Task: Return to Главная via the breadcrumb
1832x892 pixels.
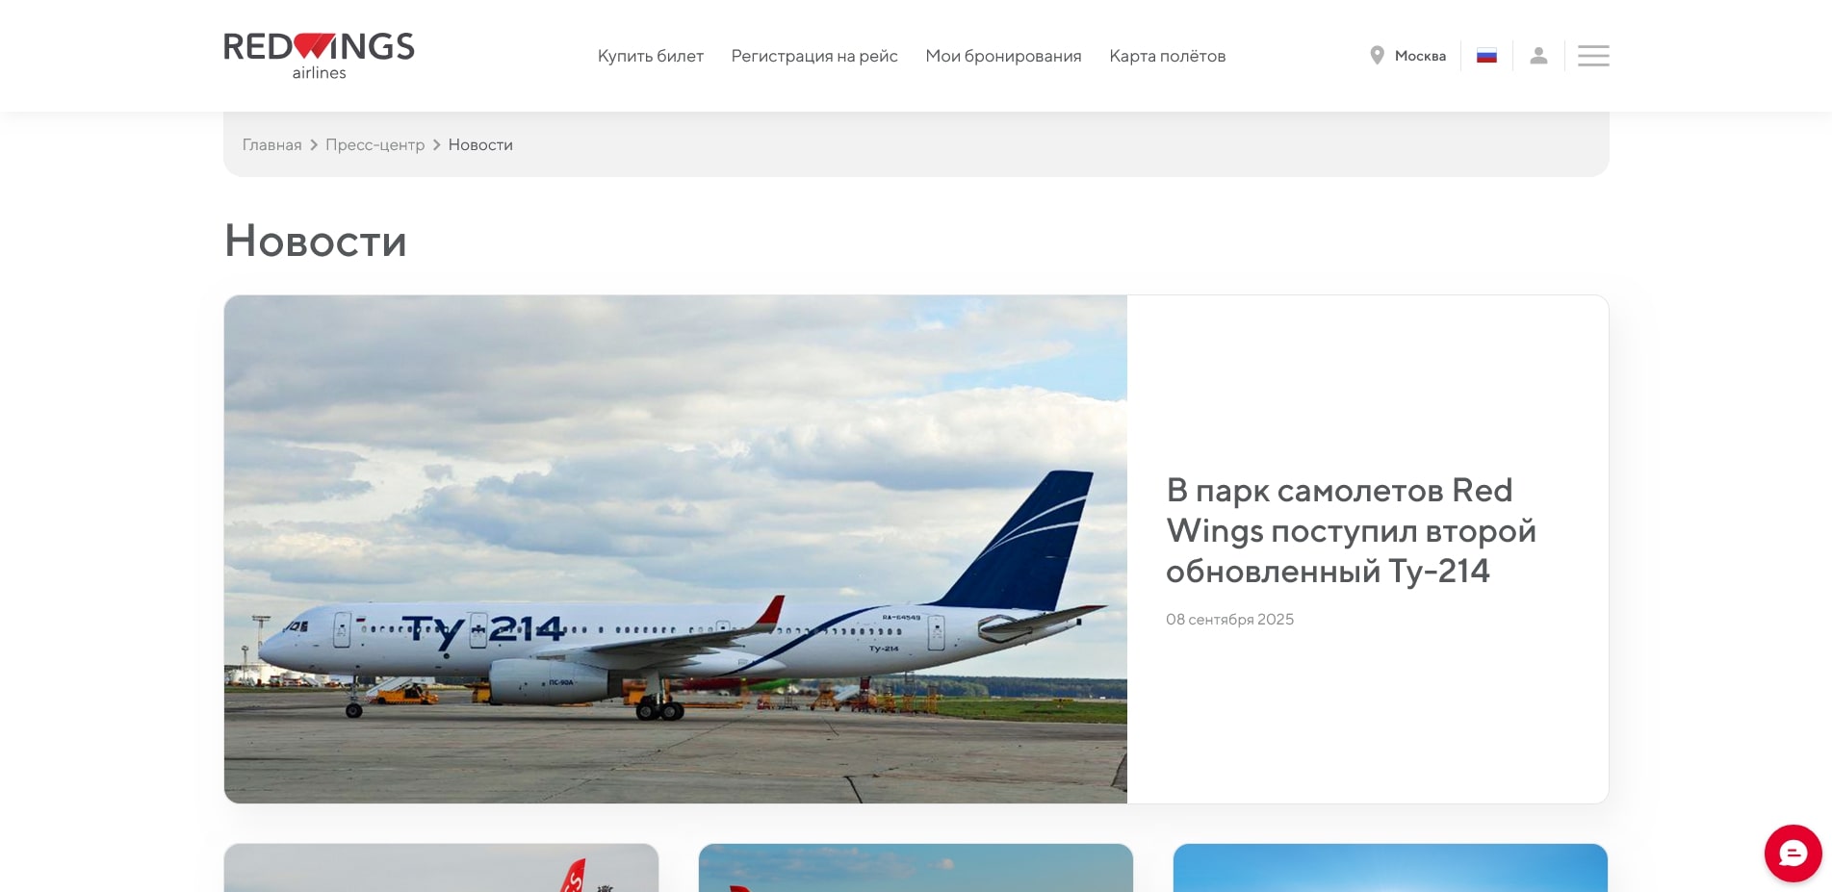Action: [x=271, y=145]
